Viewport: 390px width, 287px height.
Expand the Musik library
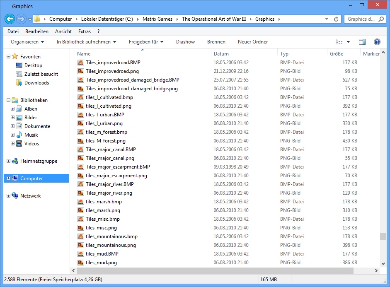[13, 135]
